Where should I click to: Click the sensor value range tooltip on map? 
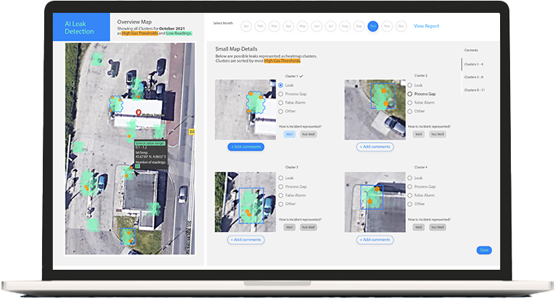coord(151,155)
